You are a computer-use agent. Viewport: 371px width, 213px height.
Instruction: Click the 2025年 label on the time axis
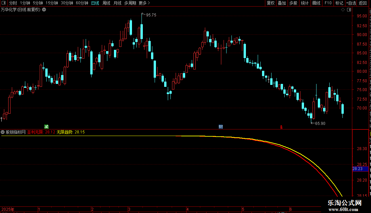point(8,209)
